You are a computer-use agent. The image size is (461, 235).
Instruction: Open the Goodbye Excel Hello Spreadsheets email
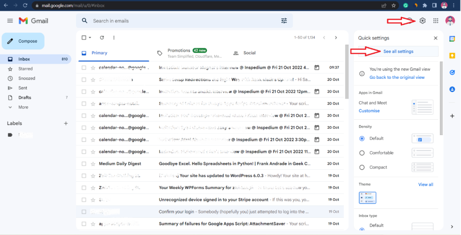pos(210,164)
